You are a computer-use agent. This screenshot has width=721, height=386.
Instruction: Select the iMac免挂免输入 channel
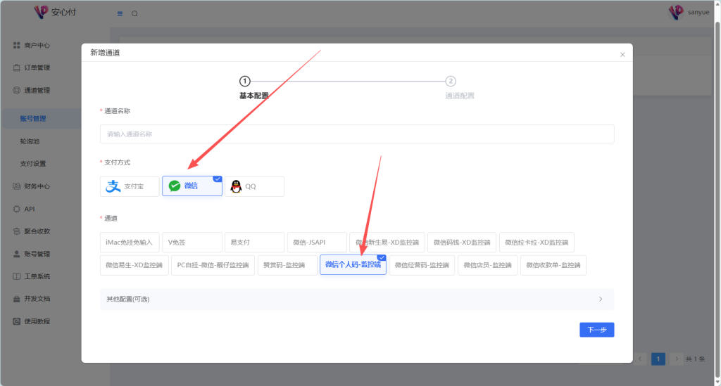point(130,243)
